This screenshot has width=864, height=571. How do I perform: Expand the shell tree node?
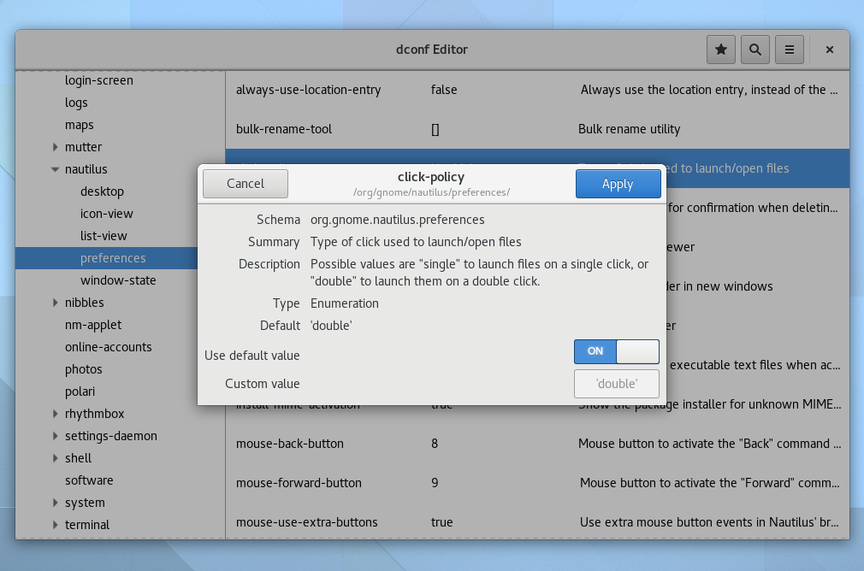pos(55,458)
